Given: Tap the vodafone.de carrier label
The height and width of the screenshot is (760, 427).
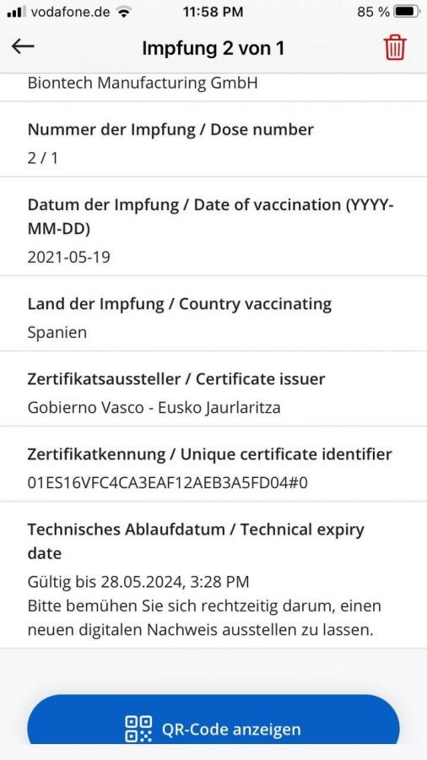Looking at the screenshot, I should (70, 12).
